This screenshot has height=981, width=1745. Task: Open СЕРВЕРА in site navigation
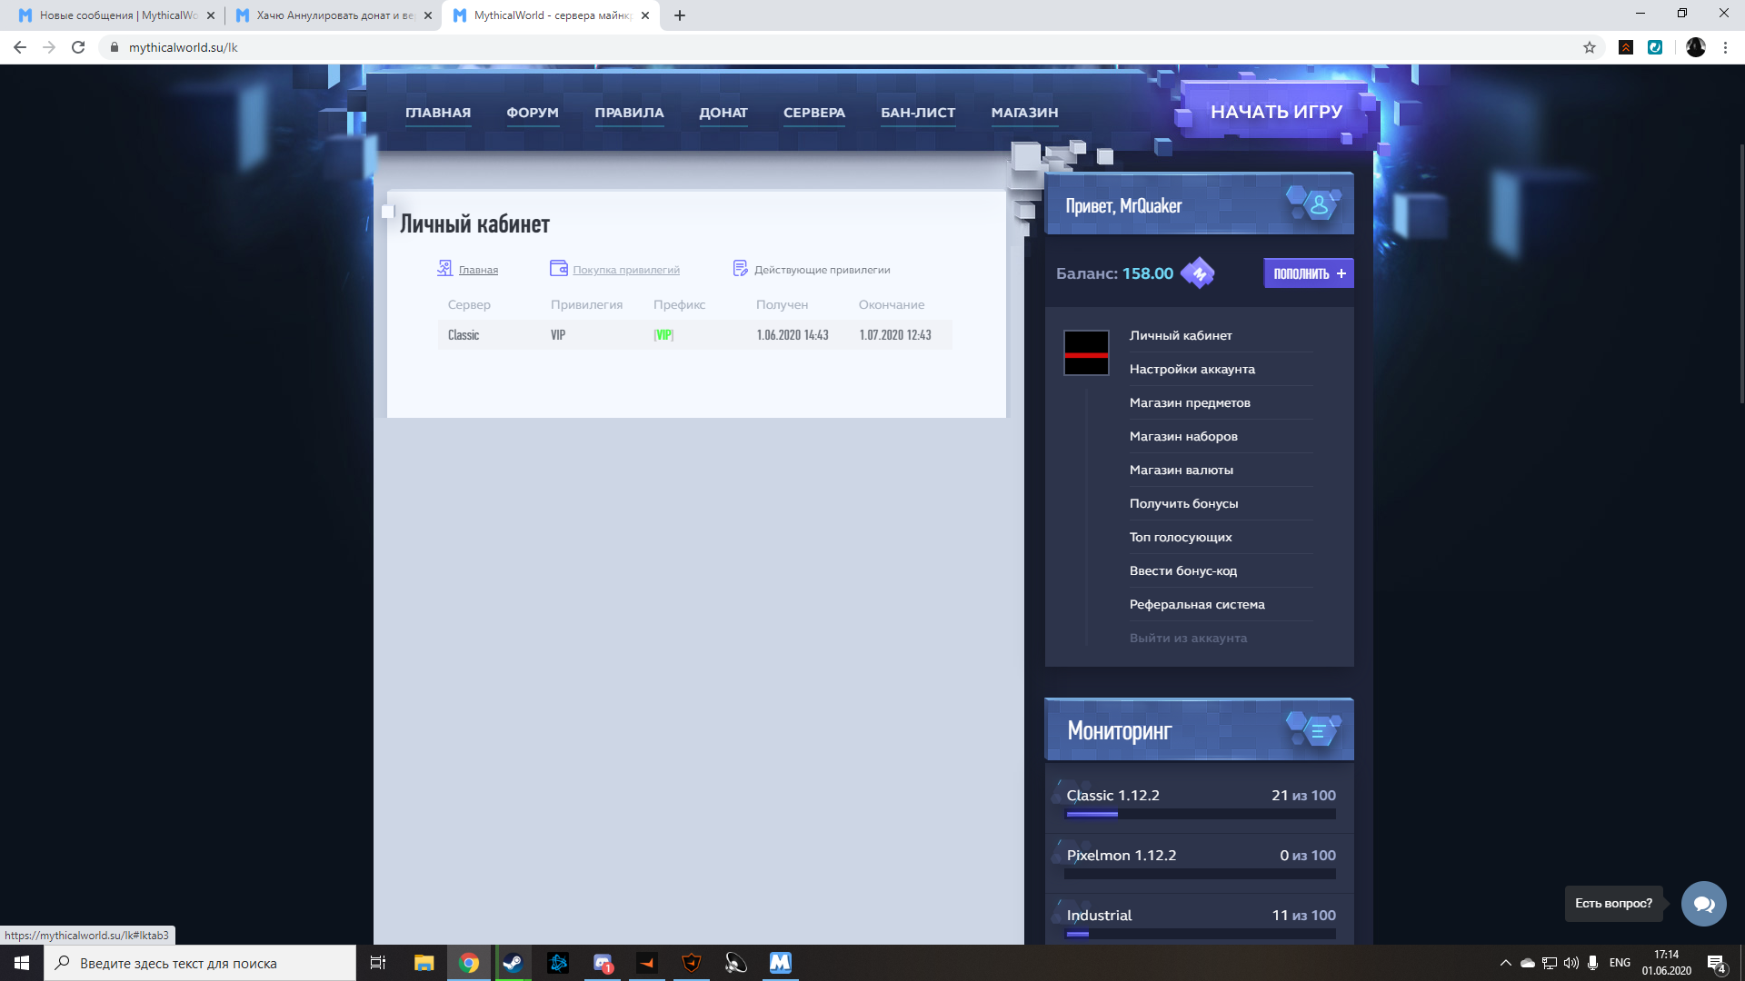click(814, 113)
